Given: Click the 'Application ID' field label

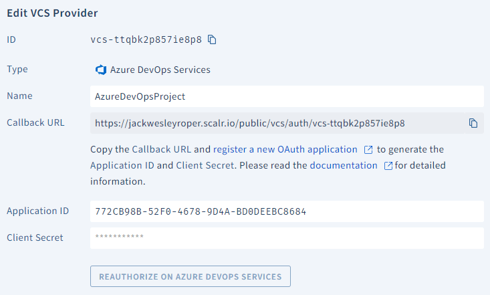Looking at the screenshot, I should point(38,211).
